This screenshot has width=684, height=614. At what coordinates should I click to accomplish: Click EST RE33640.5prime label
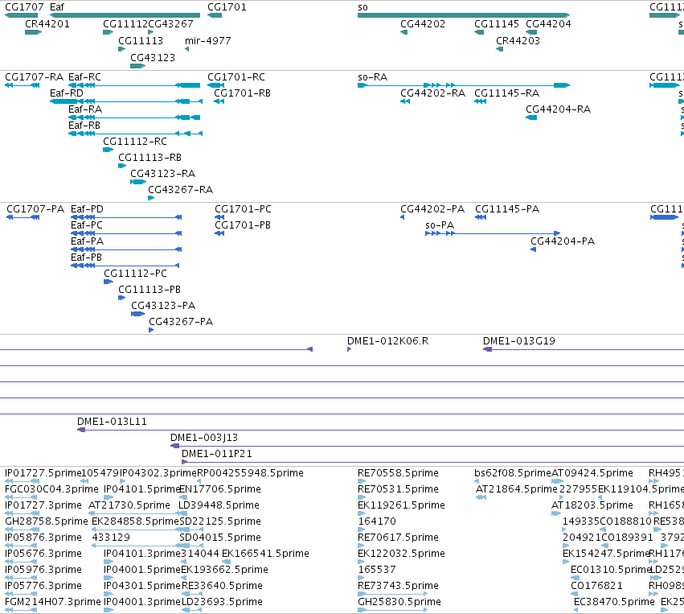tap(222, 586)
